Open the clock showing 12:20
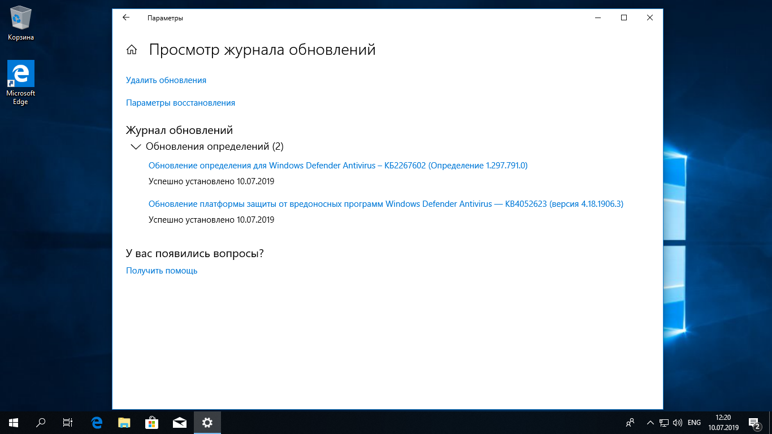Viewport: 772px width, 434px height. (x=723, y=422)
